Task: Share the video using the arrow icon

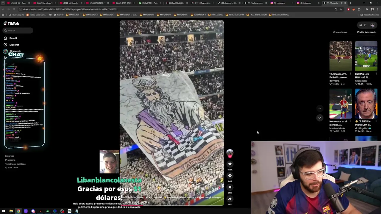Action: 230,199
